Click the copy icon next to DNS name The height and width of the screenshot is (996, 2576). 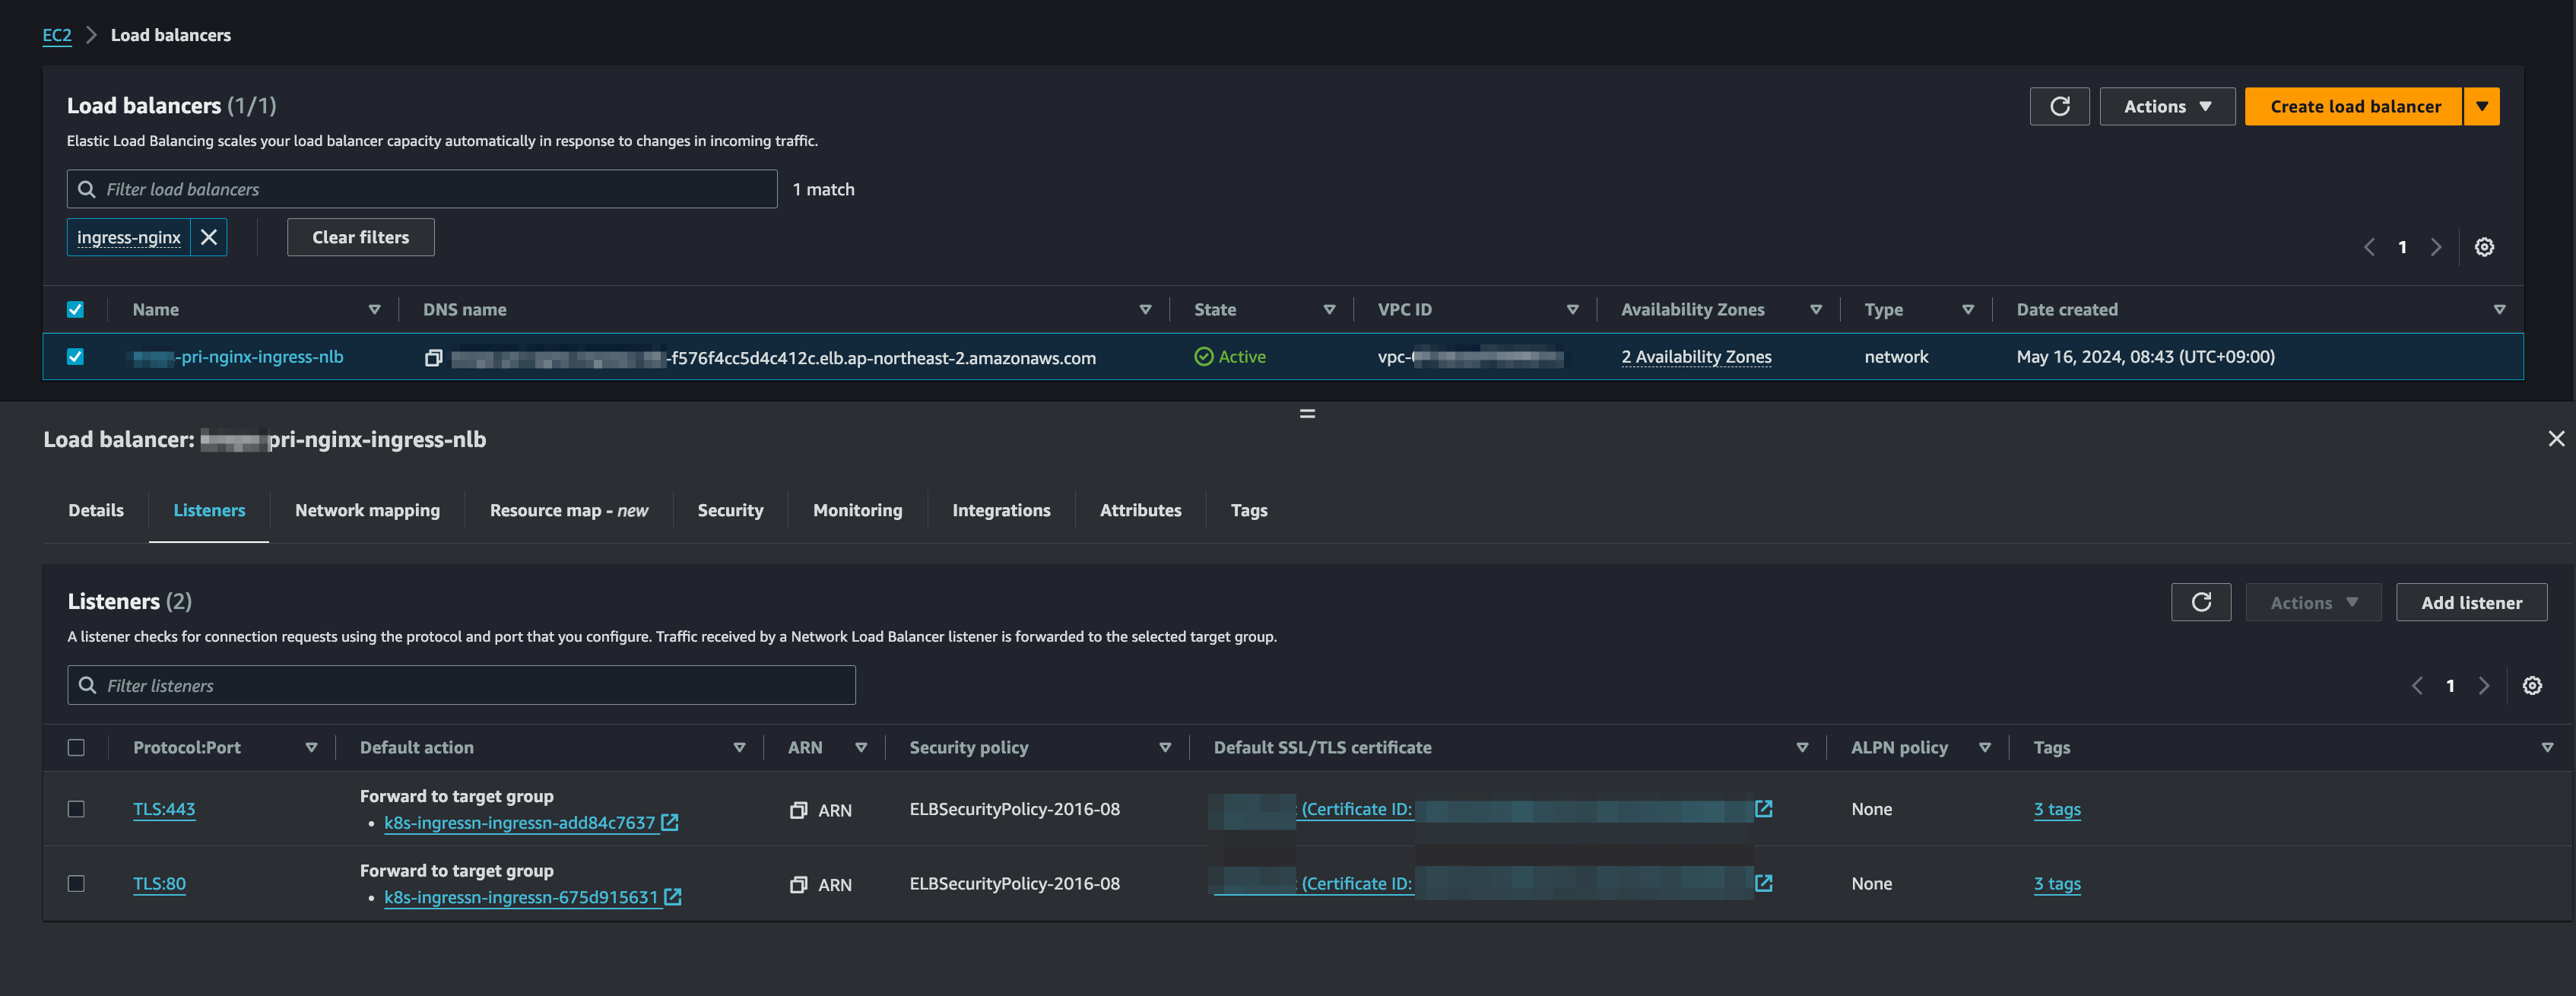point(433,355)
